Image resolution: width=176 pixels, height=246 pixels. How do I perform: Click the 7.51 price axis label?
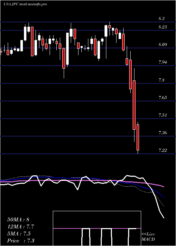(x=163, y=115)
